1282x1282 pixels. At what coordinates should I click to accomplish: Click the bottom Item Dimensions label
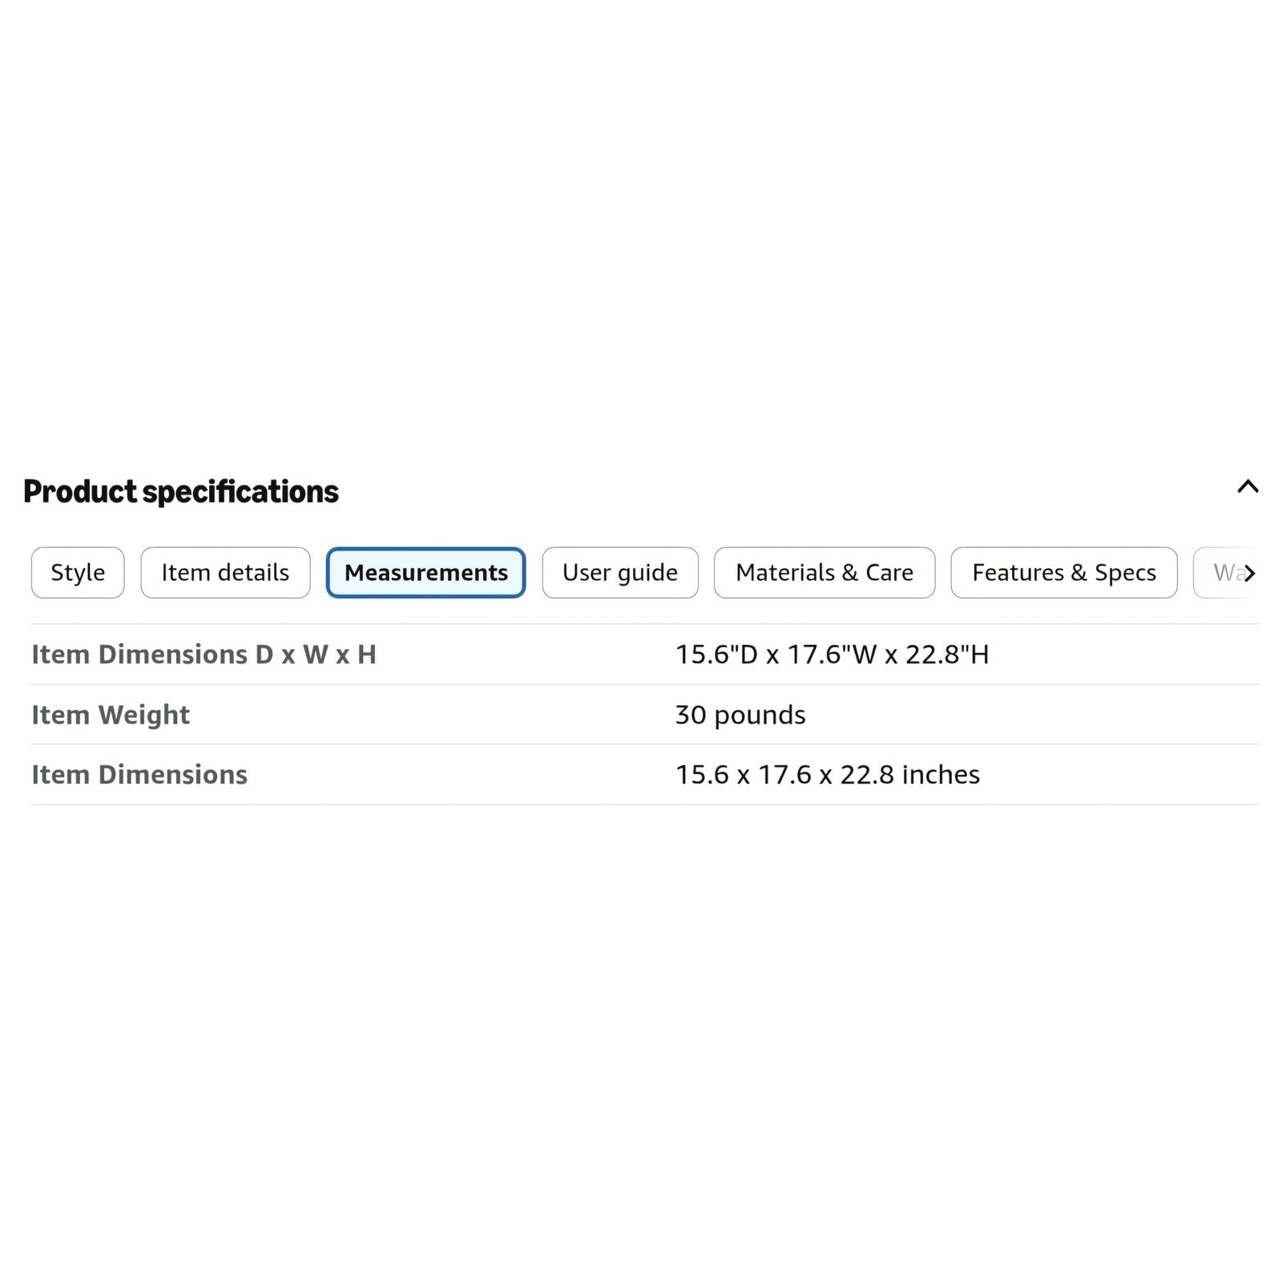click(x=139, y=775)
